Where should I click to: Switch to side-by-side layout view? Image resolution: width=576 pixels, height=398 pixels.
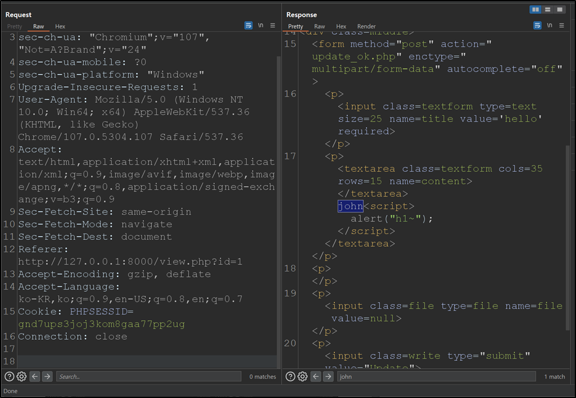click(535, 10)
